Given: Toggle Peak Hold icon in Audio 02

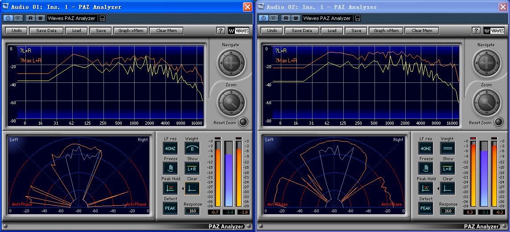Looking at the screenshot, I should point(426,188).
